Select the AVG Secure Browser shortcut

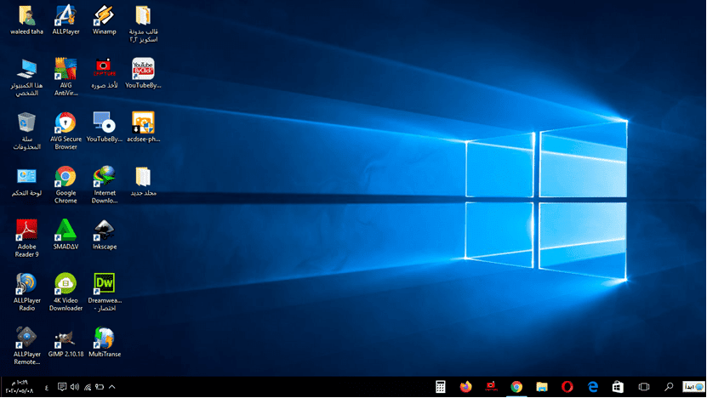tap(66, 131)
